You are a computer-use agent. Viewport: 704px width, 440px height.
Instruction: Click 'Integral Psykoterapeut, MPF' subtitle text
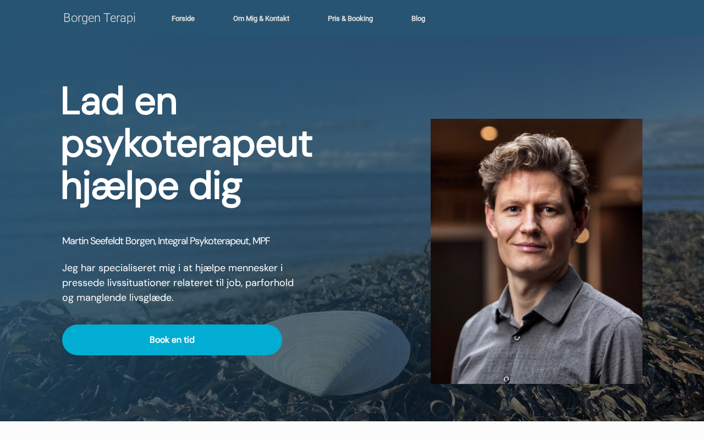point(214,241)
